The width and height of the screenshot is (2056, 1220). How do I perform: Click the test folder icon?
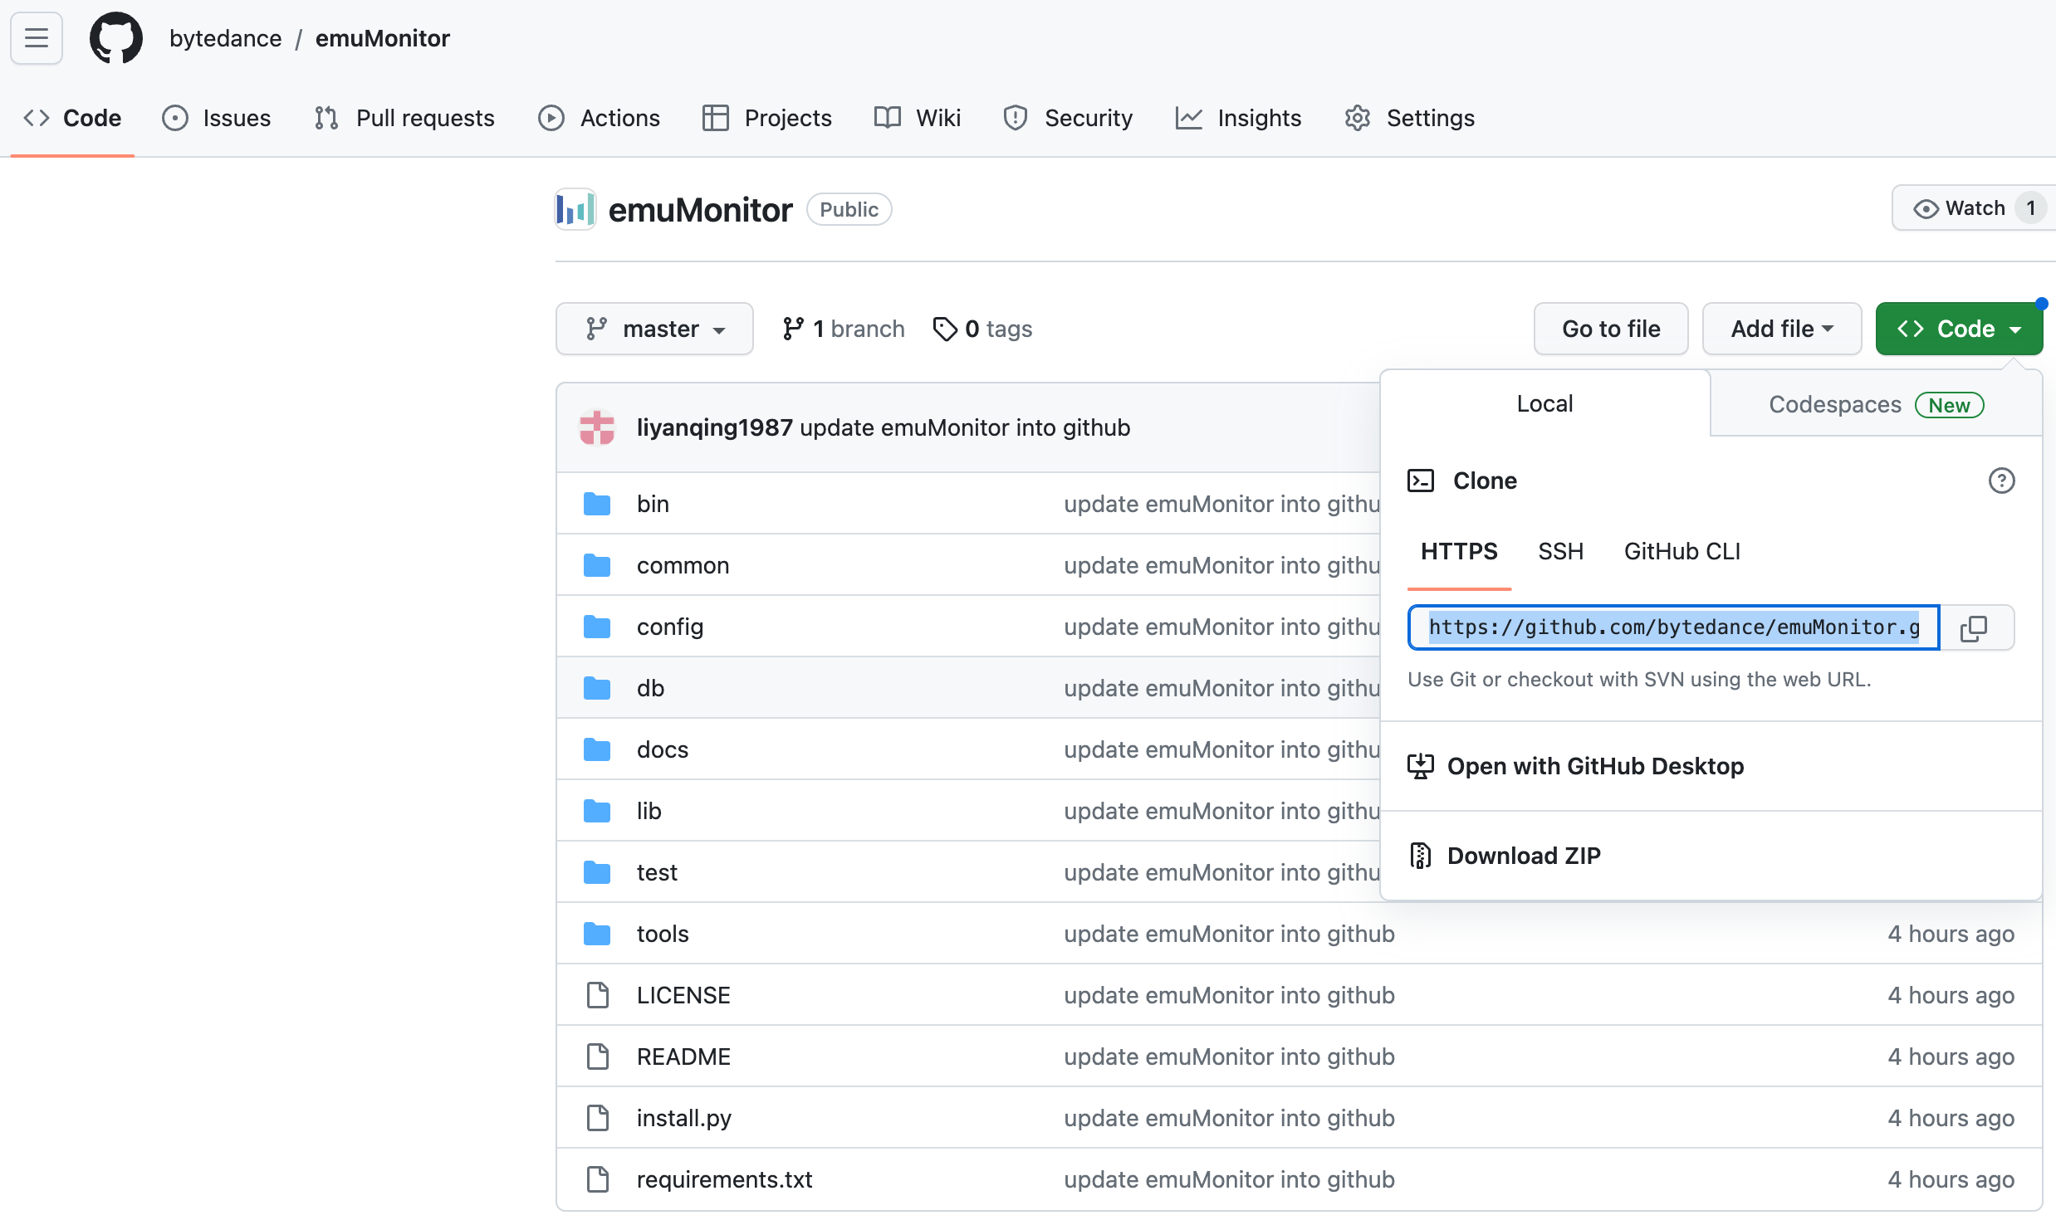(x=597, y=872)
